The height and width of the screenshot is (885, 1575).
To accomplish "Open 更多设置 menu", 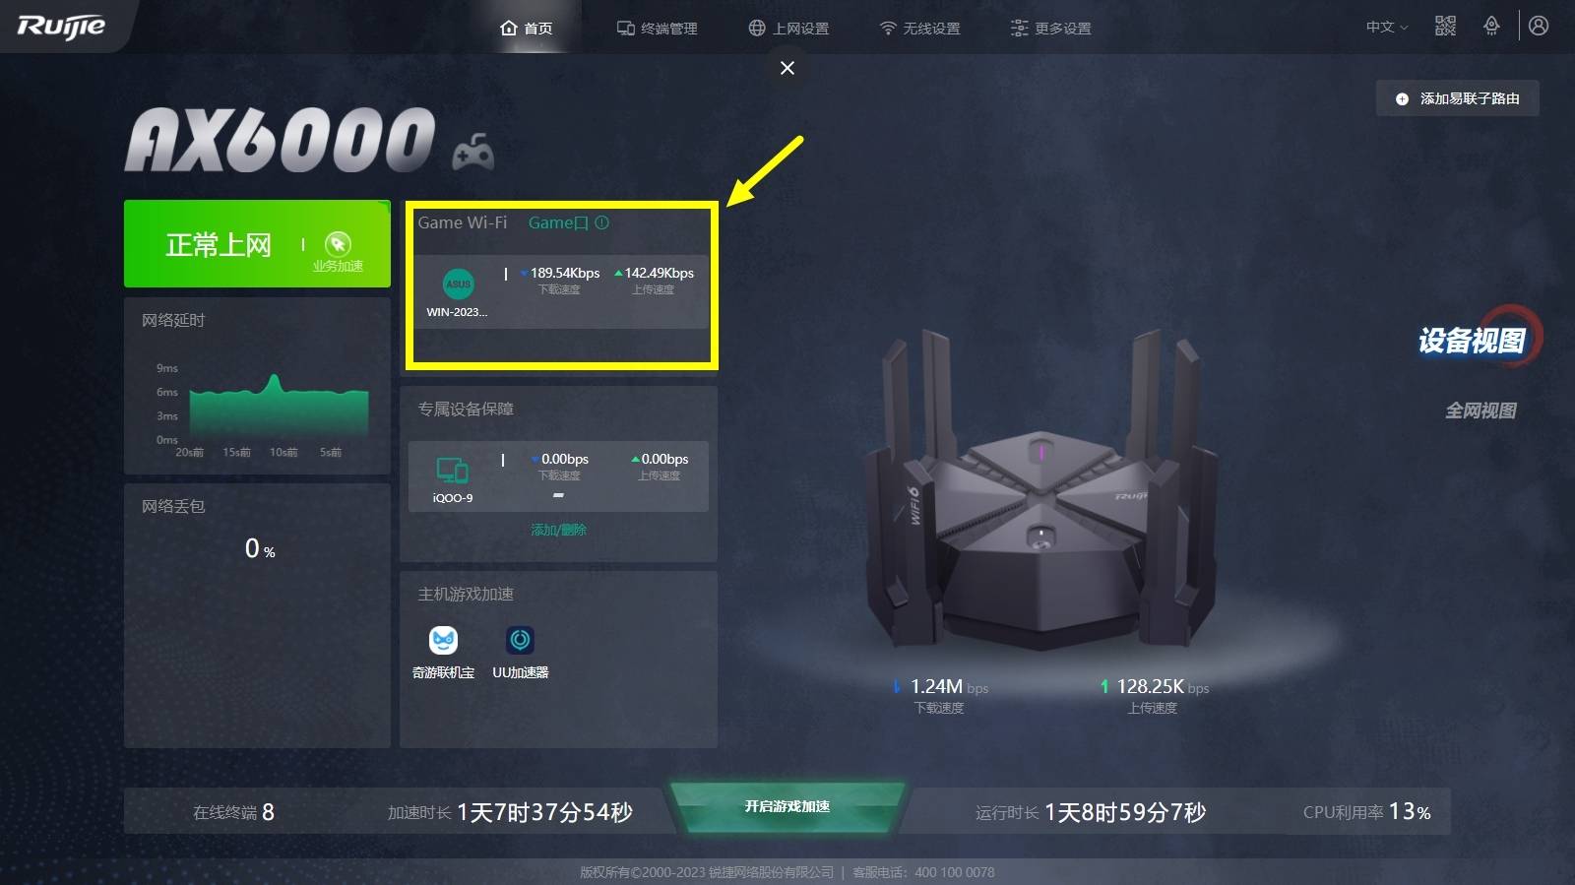I will (x=1050, y=29).
